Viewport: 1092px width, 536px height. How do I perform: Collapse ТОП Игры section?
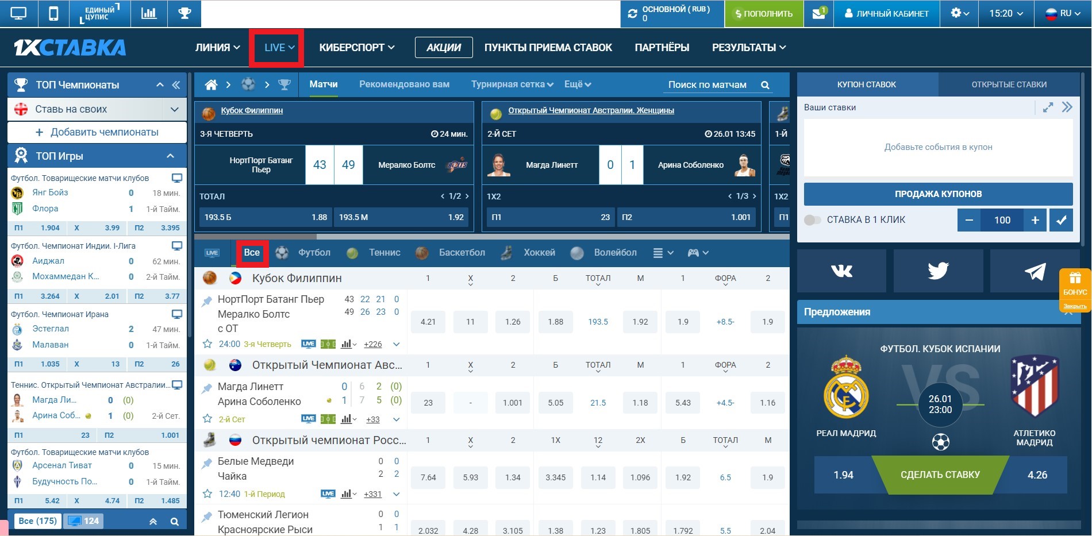point(170,156)
